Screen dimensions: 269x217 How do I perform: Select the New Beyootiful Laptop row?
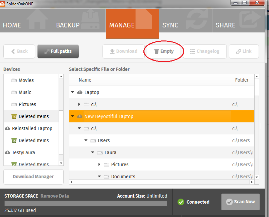(x=161, y=116)
